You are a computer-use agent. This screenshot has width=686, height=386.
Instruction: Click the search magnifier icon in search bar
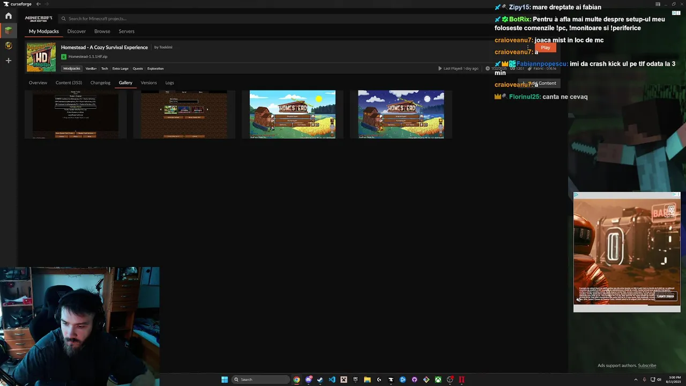[63, 19]
